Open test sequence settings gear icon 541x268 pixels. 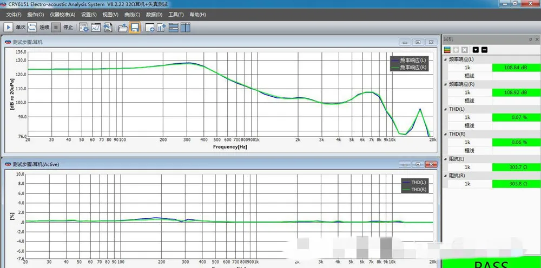point(84,27)
